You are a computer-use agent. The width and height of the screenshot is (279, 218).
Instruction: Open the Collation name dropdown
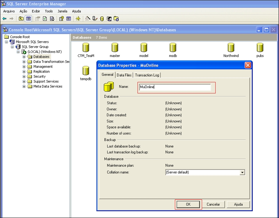tap(242, 172)
